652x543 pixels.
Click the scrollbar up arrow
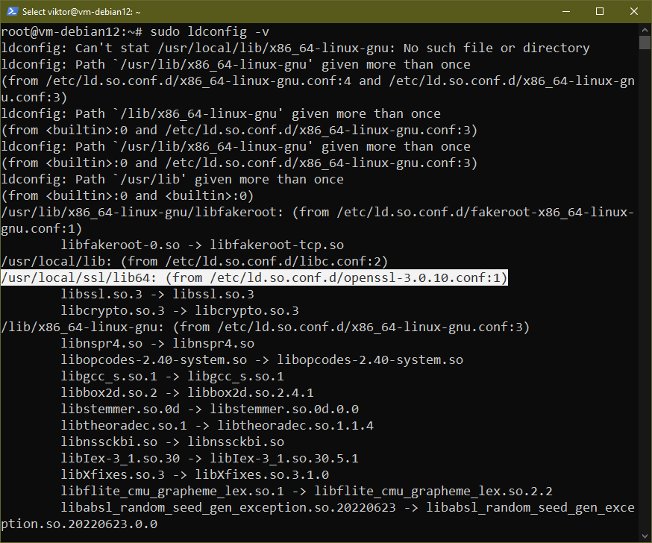[x=645, y=30]
